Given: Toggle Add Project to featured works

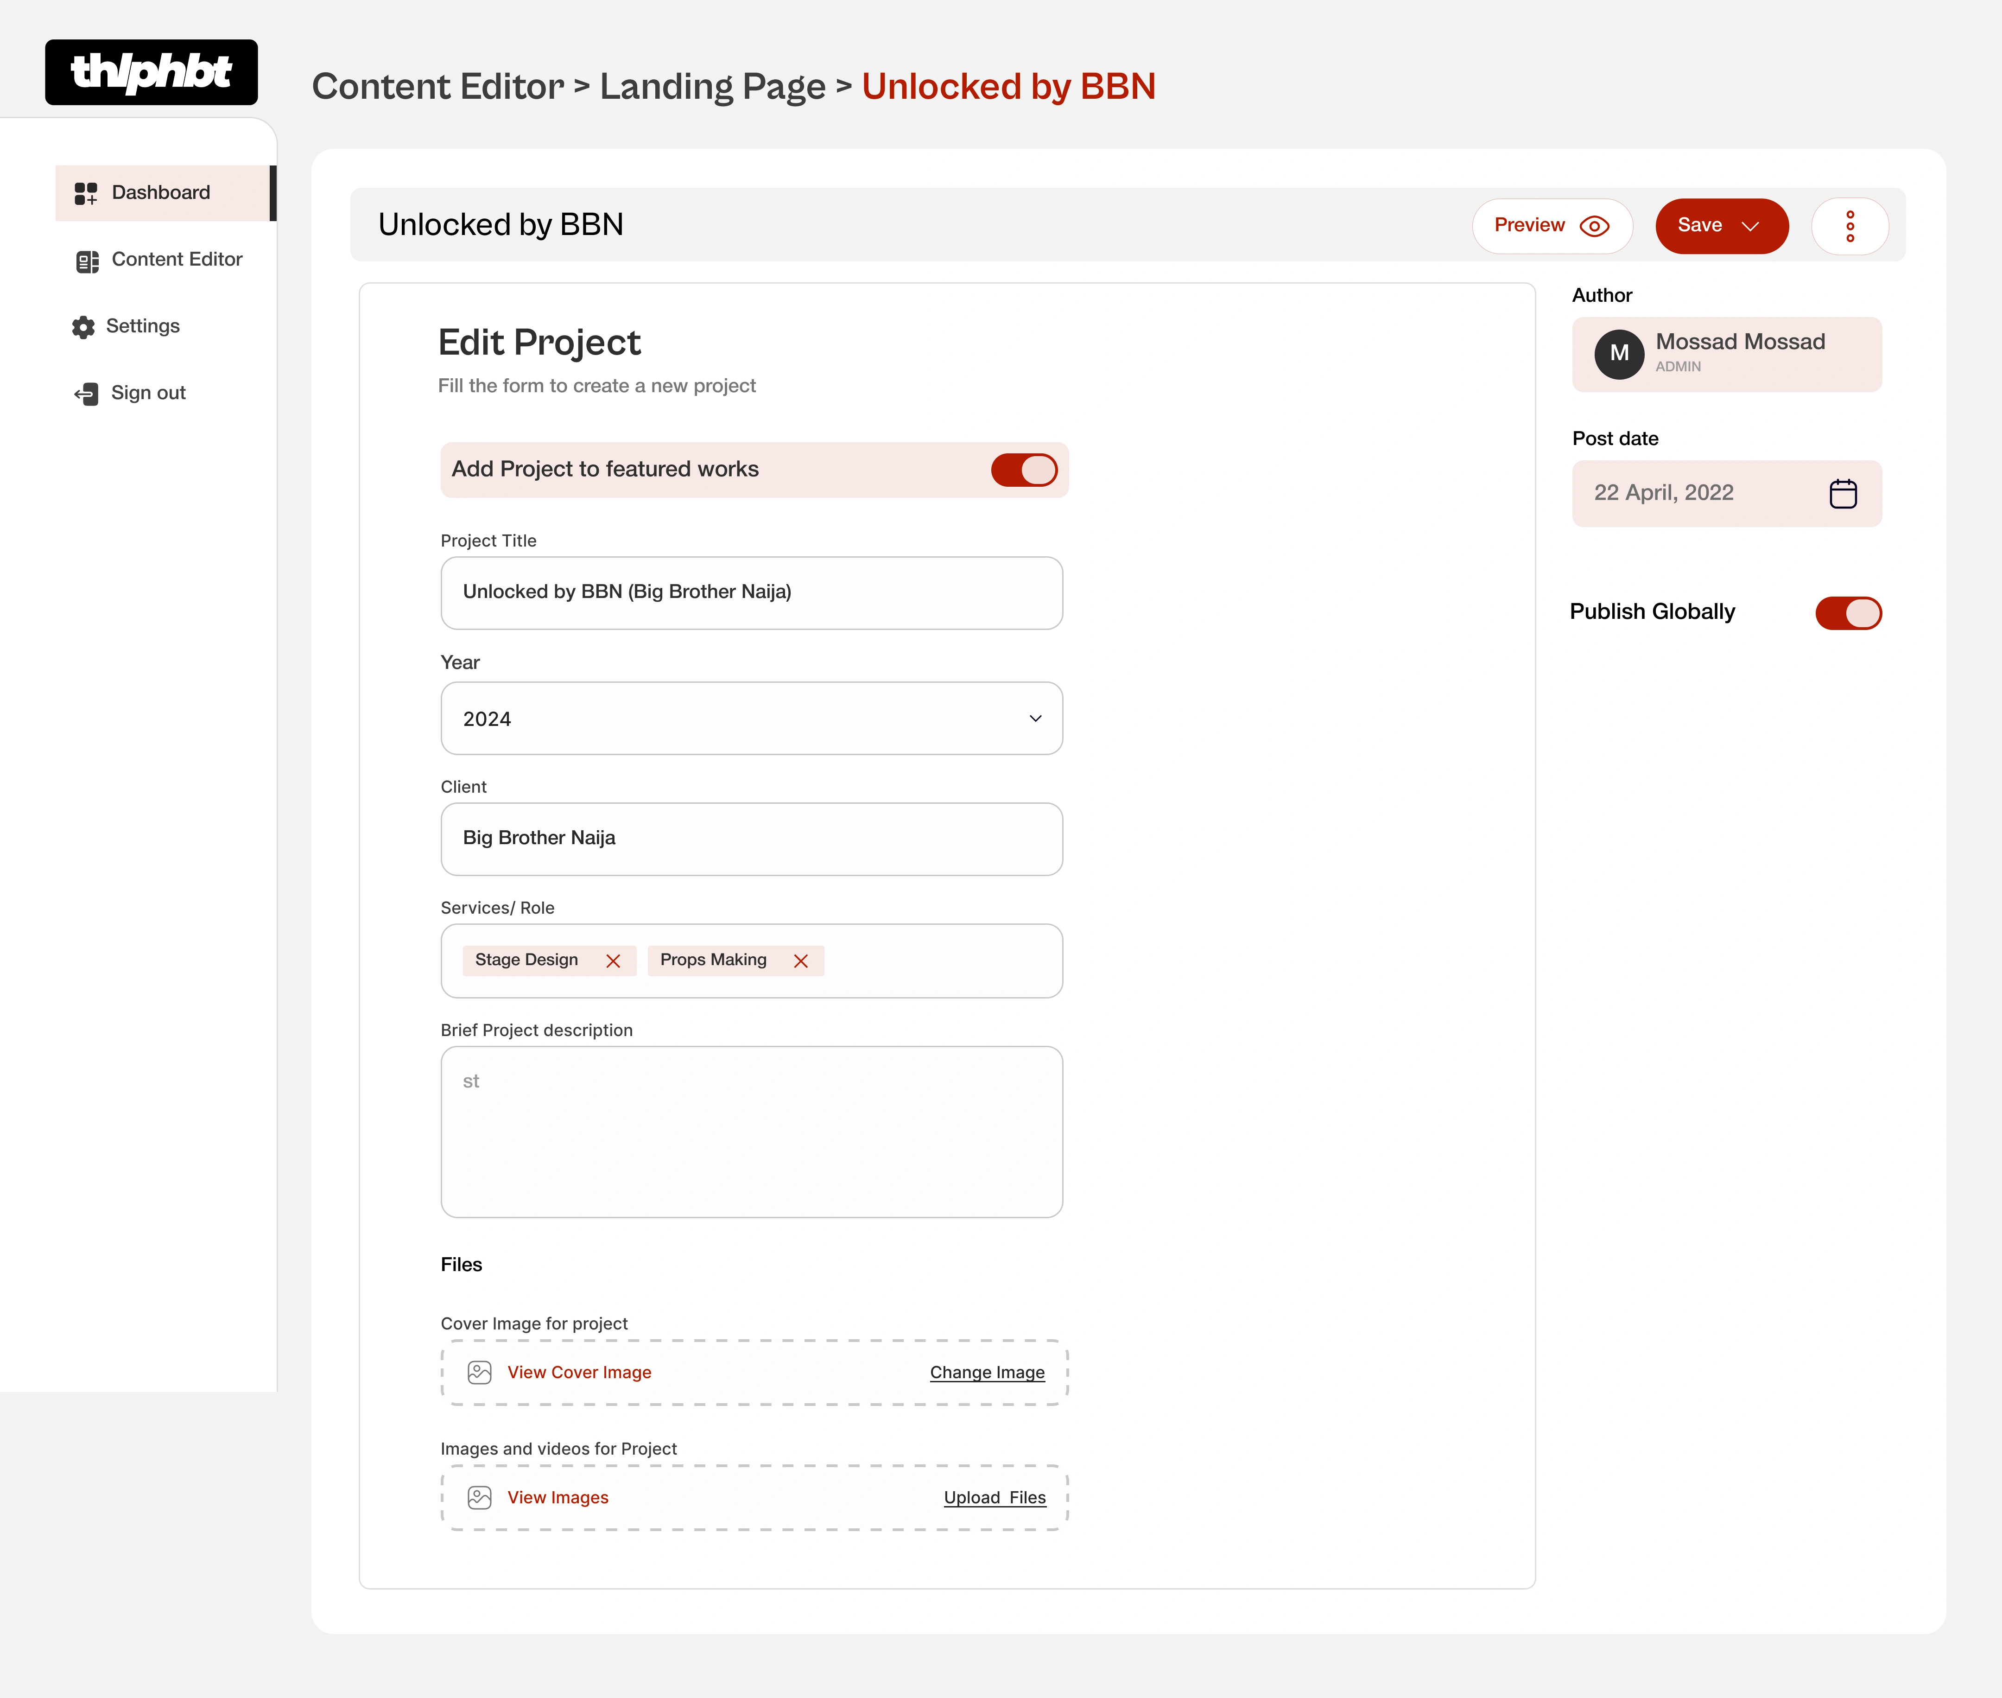Looking at the screenshot, I should (x=1023, y=470).
